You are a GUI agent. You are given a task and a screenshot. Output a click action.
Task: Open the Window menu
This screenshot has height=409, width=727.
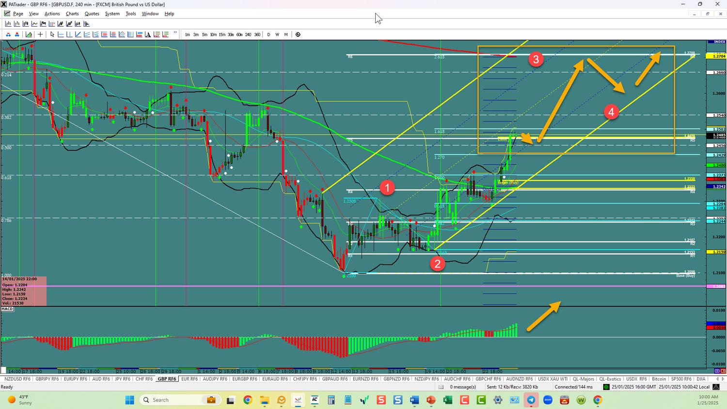point(150,14)
